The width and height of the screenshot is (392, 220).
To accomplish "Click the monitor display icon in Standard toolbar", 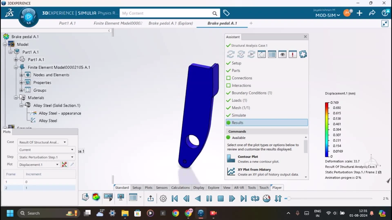I will [121, 197].
